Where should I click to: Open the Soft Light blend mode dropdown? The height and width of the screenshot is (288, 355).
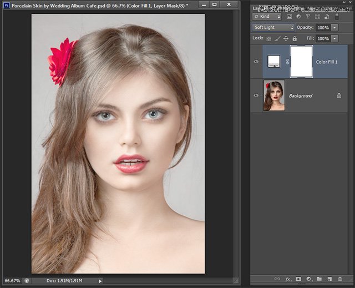click(273, 27)
